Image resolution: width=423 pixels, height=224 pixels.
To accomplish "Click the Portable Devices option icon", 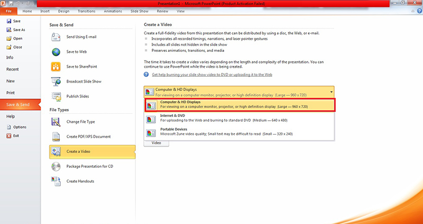I will (x=151, y=133).
